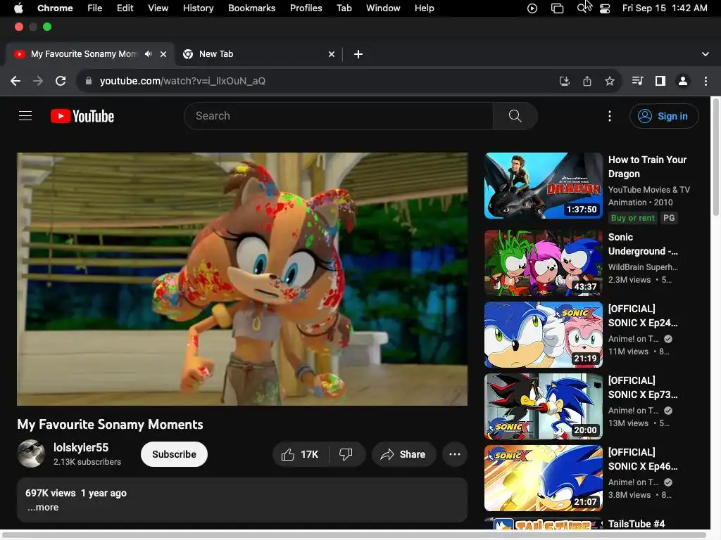
Task: Click the Now Playing menu bar icon
Action: point(532,8)
